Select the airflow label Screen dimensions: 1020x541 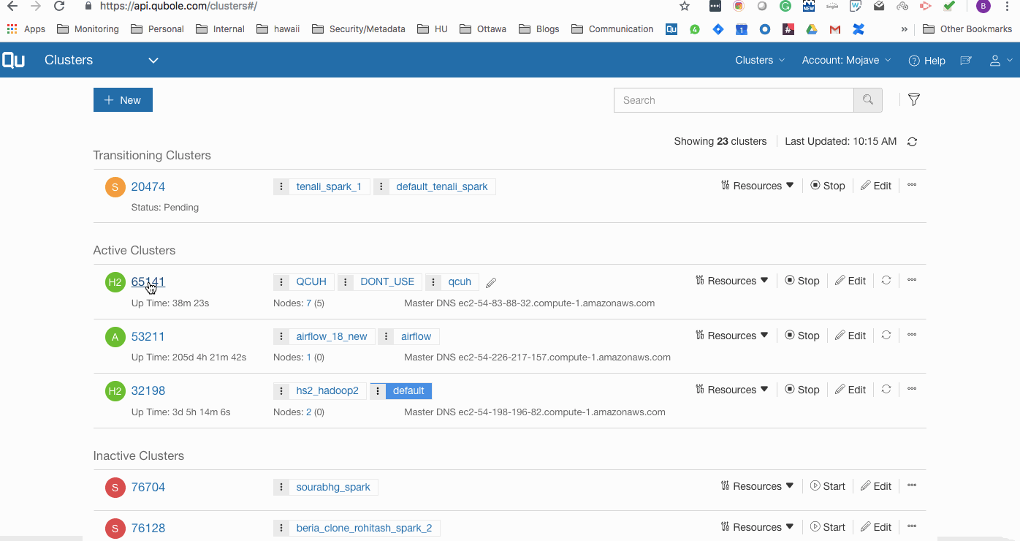416,336
